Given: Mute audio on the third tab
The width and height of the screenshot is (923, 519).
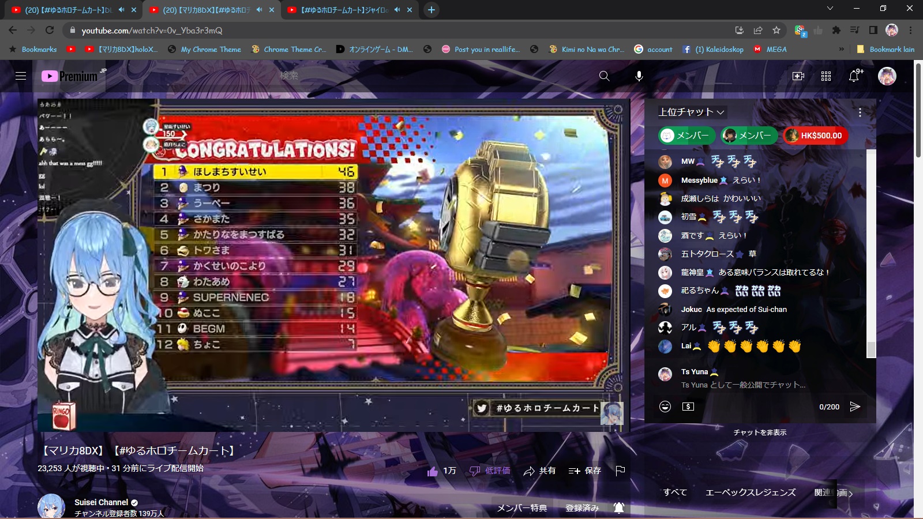Looking at the screenshot, I should click(397, 10).
